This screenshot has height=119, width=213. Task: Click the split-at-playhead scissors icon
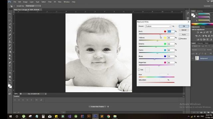(37, 100)
